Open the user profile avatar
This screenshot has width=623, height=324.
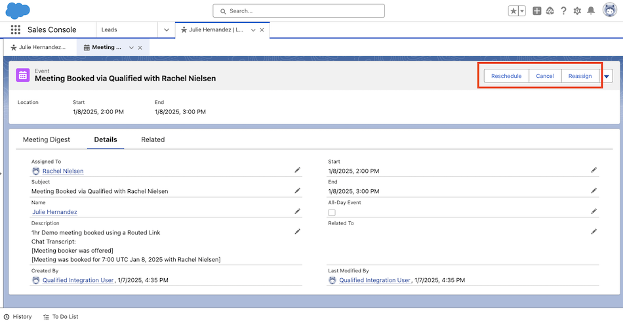tap(609, 10)
